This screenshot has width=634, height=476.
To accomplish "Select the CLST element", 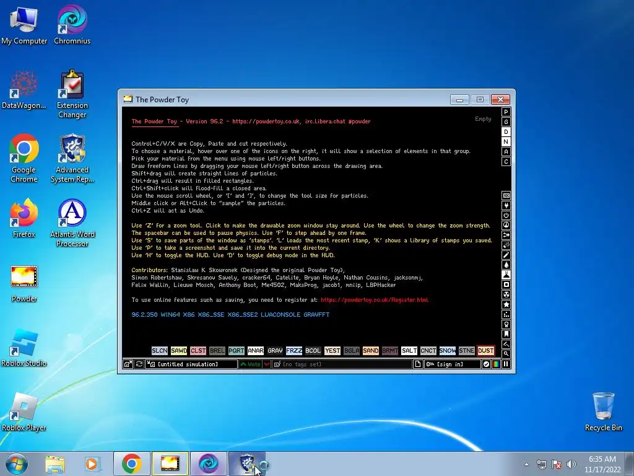I will click(x=198, y=351).
